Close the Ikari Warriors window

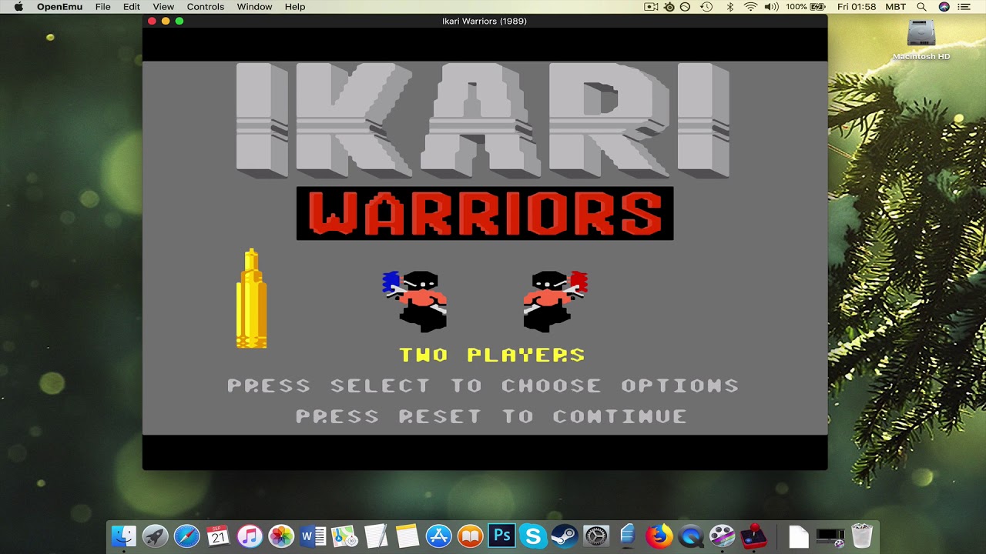click(x=152, y=21)
